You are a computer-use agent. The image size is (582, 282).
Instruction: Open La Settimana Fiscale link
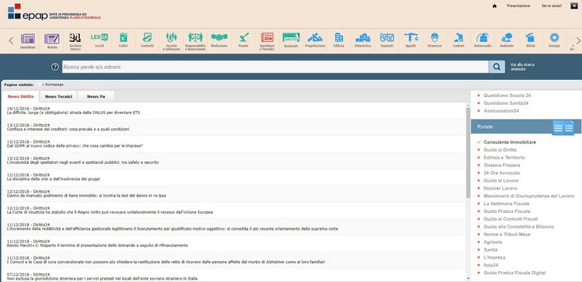pos(506,204)
